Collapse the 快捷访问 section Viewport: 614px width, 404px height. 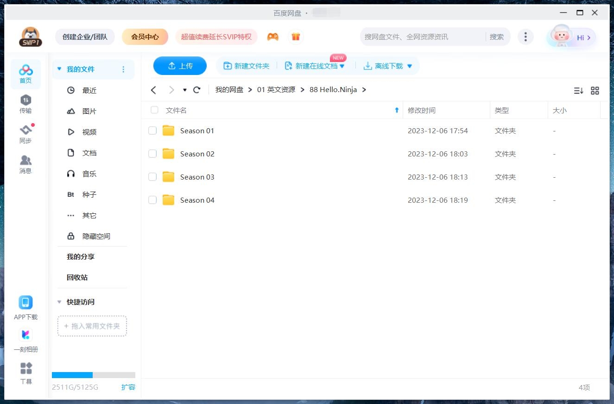click(59, 302)
